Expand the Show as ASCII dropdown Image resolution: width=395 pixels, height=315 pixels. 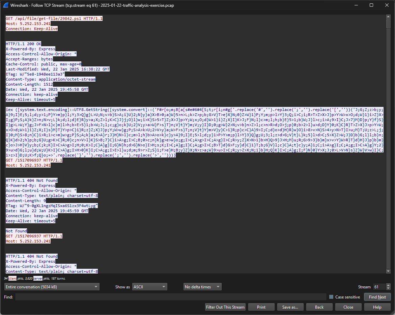coord(150,287)
